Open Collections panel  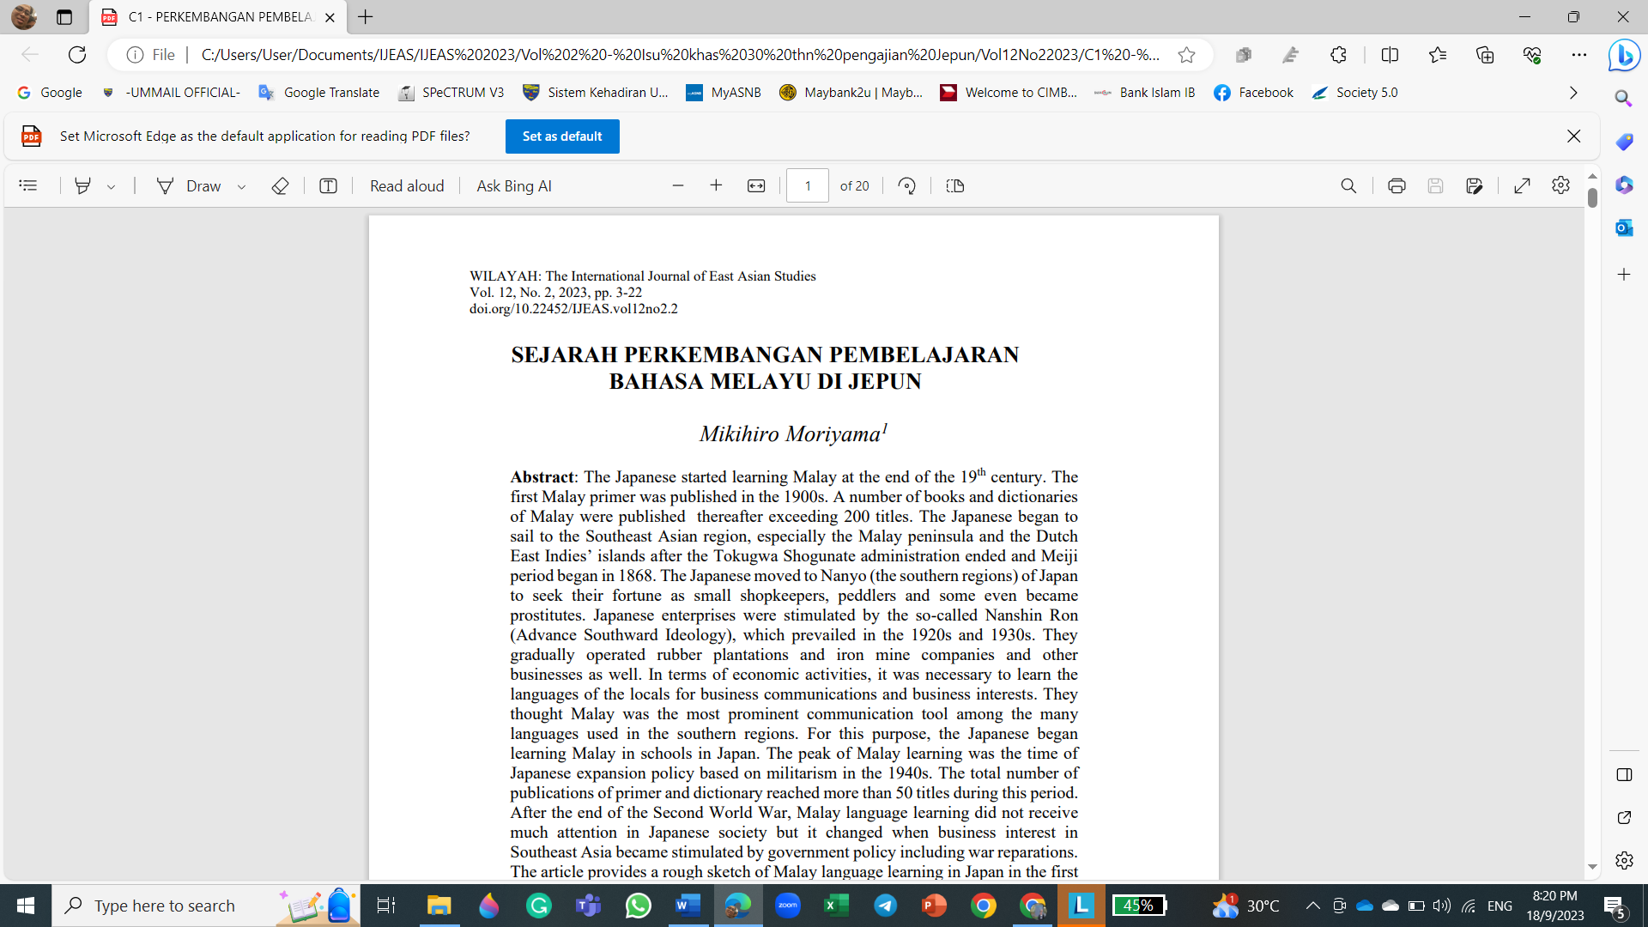click(1485, 55)
